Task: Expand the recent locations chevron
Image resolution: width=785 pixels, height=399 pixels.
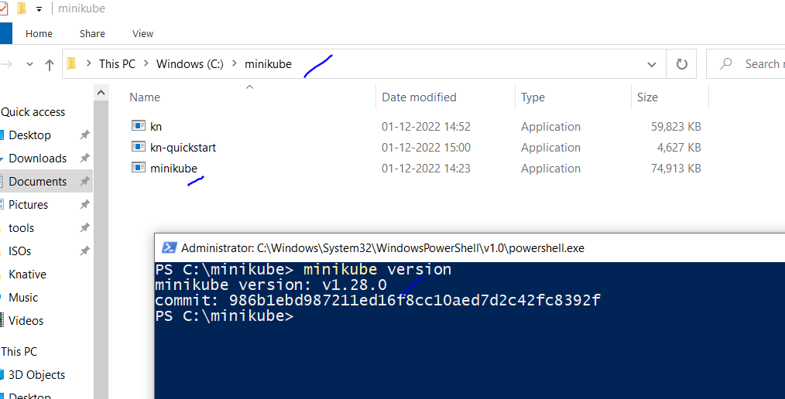Action: click(30, 65)
